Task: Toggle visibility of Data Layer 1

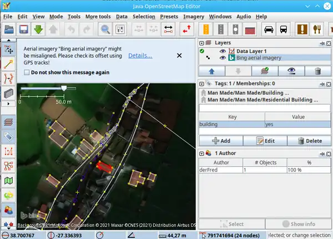Action: coord(223,50)
